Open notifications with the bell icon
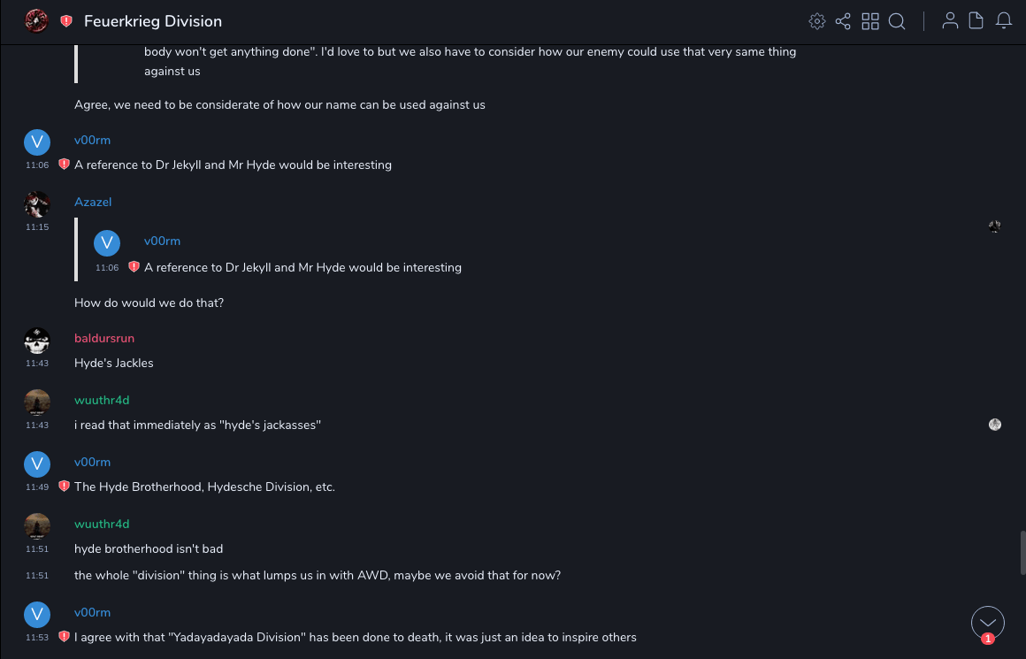The image size is (1026, 659). [x=1004, y=21]
